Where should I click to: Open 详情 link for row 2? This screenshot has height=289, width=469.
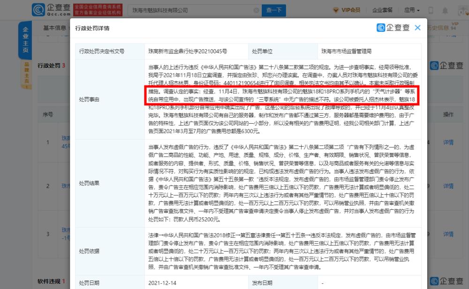click(x=448, y=186)
